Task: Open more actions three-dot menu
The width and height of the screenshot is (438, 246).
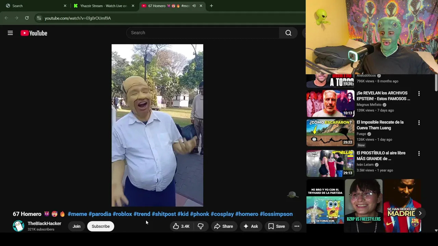Action: pos(297,226)
